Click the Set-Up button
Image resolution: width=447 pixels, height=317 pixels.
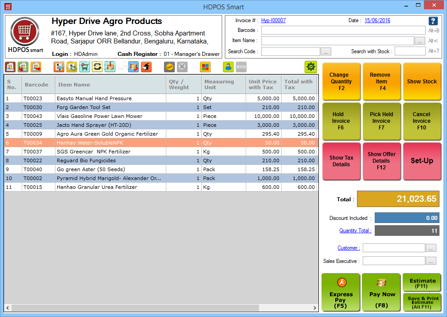[x=422, y=161]
